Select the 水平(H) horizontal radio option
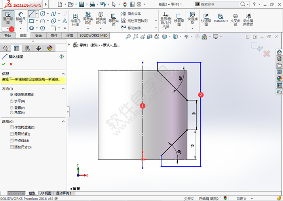 coord(11,101)
